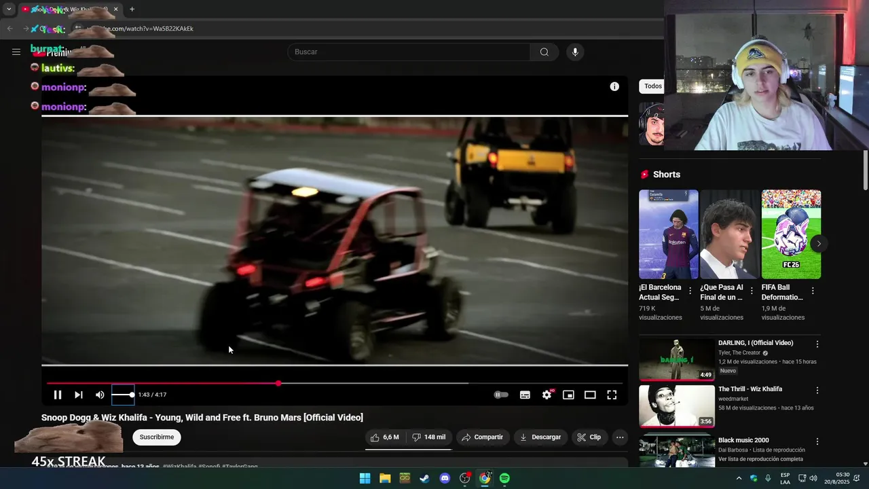Screen dimensions: 869x489
Task: Open options for El Barcelona Actual short
Action: point(690,291)
